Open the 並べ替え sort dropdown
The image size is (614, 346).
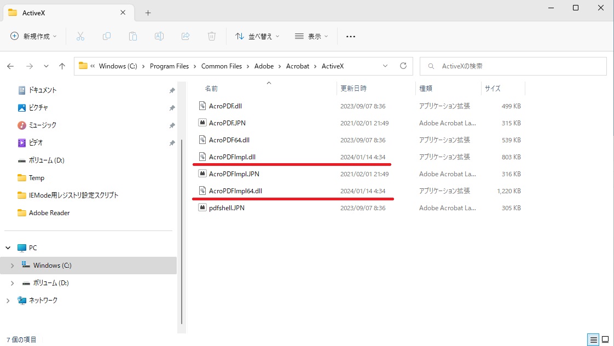[257, 36]
